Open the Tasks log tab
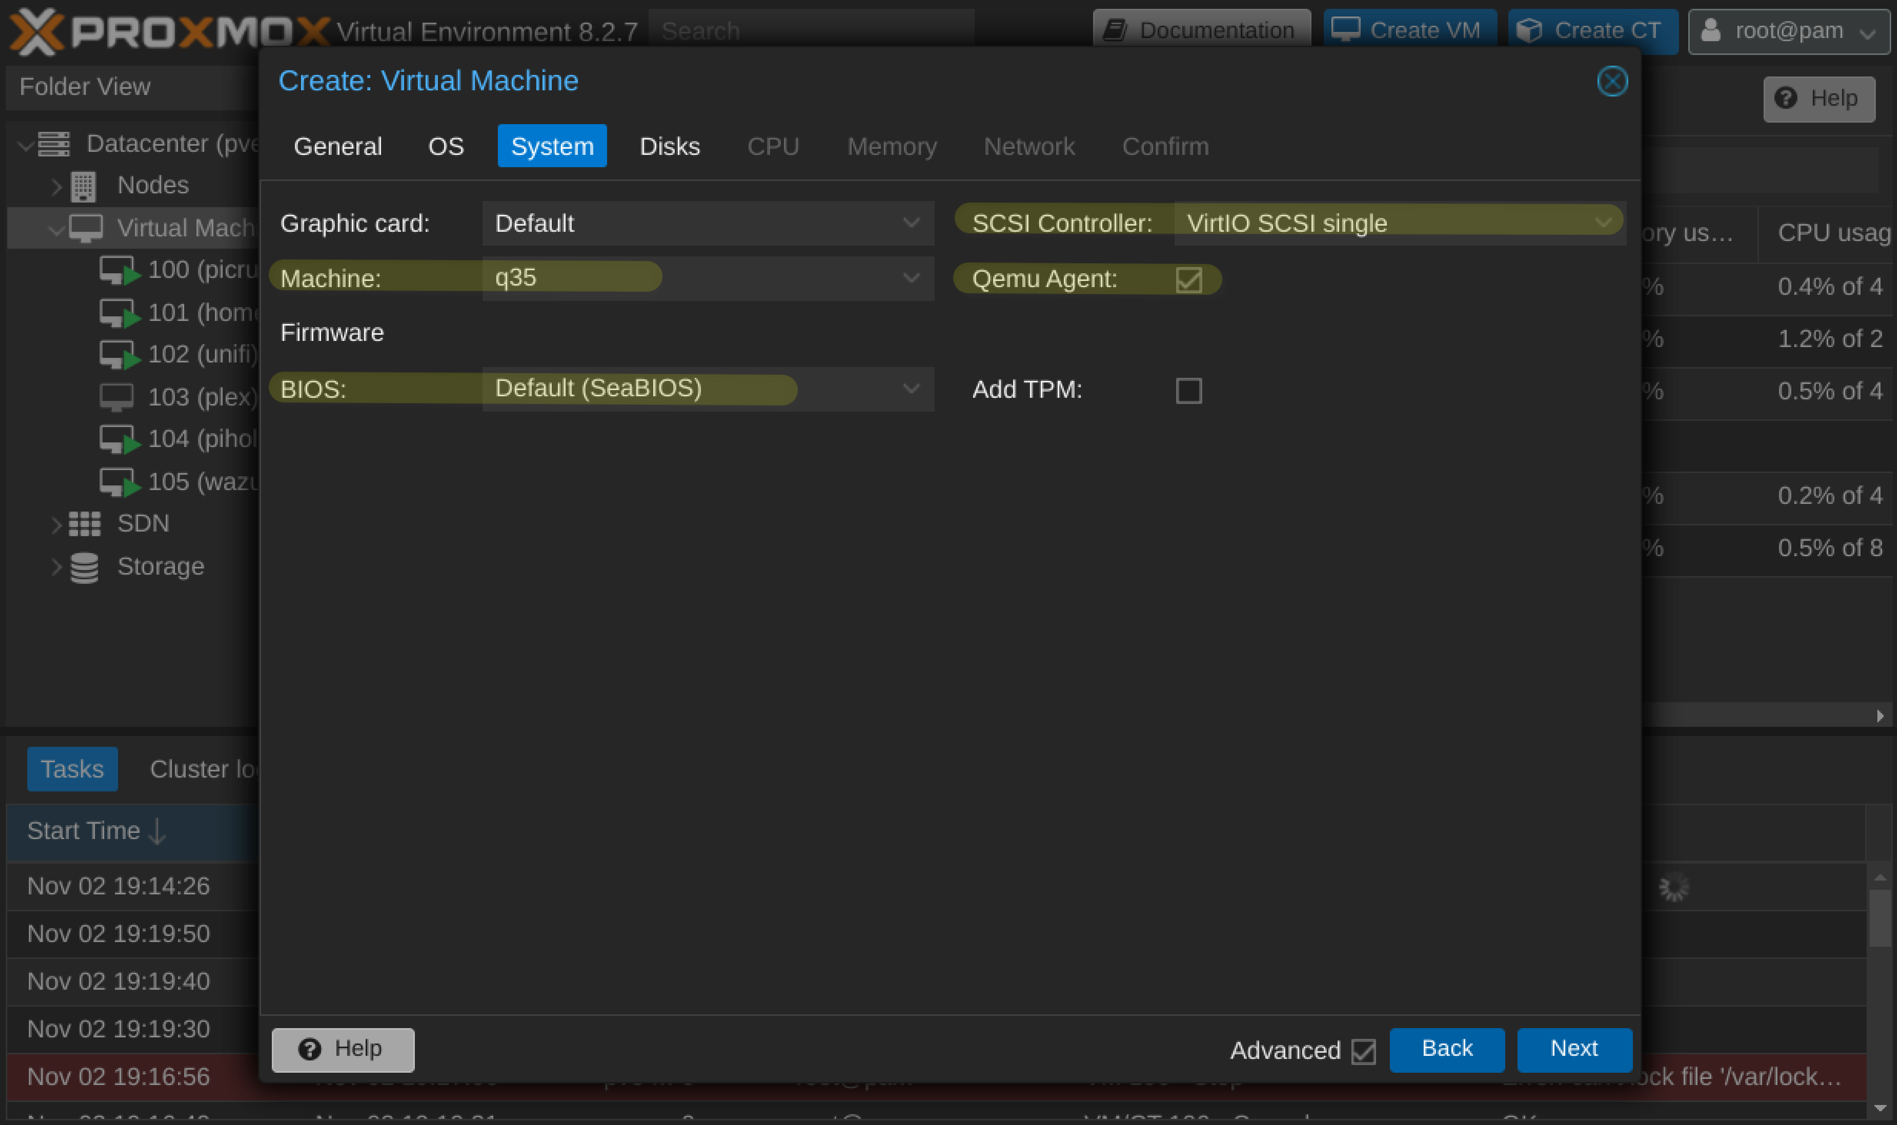This screenshot has height=1125, width=1897. (72, 769)
